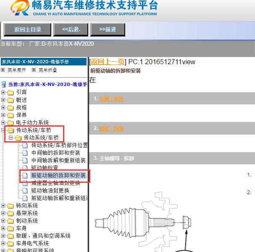Open the 返回上一页 link
The height and width of the screenshot is (252, 255).
108,62
